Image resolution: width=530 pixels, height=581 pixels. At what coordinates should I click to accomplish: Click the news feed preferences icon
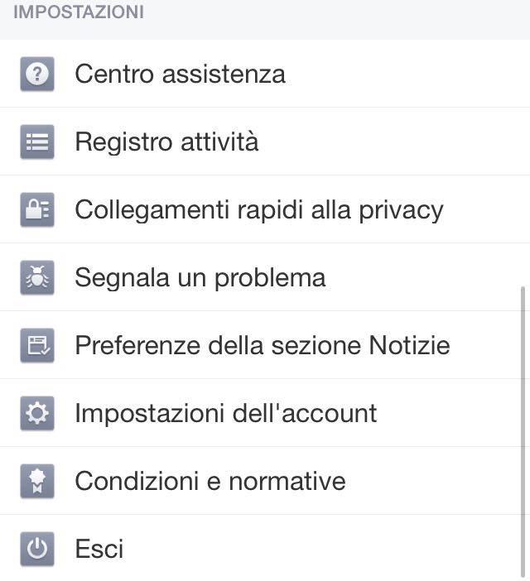pyautogui.click(x=36, y=346)
